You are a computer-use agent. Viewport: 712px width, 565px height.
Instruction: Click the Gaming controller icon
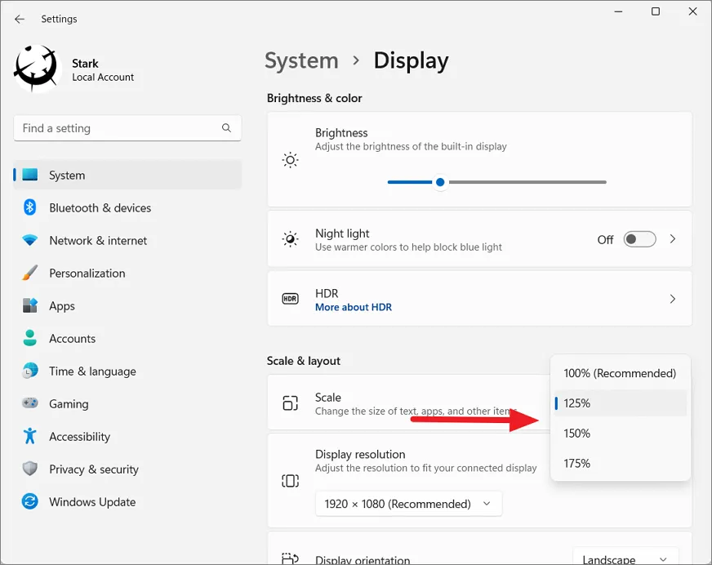[30, 403]
